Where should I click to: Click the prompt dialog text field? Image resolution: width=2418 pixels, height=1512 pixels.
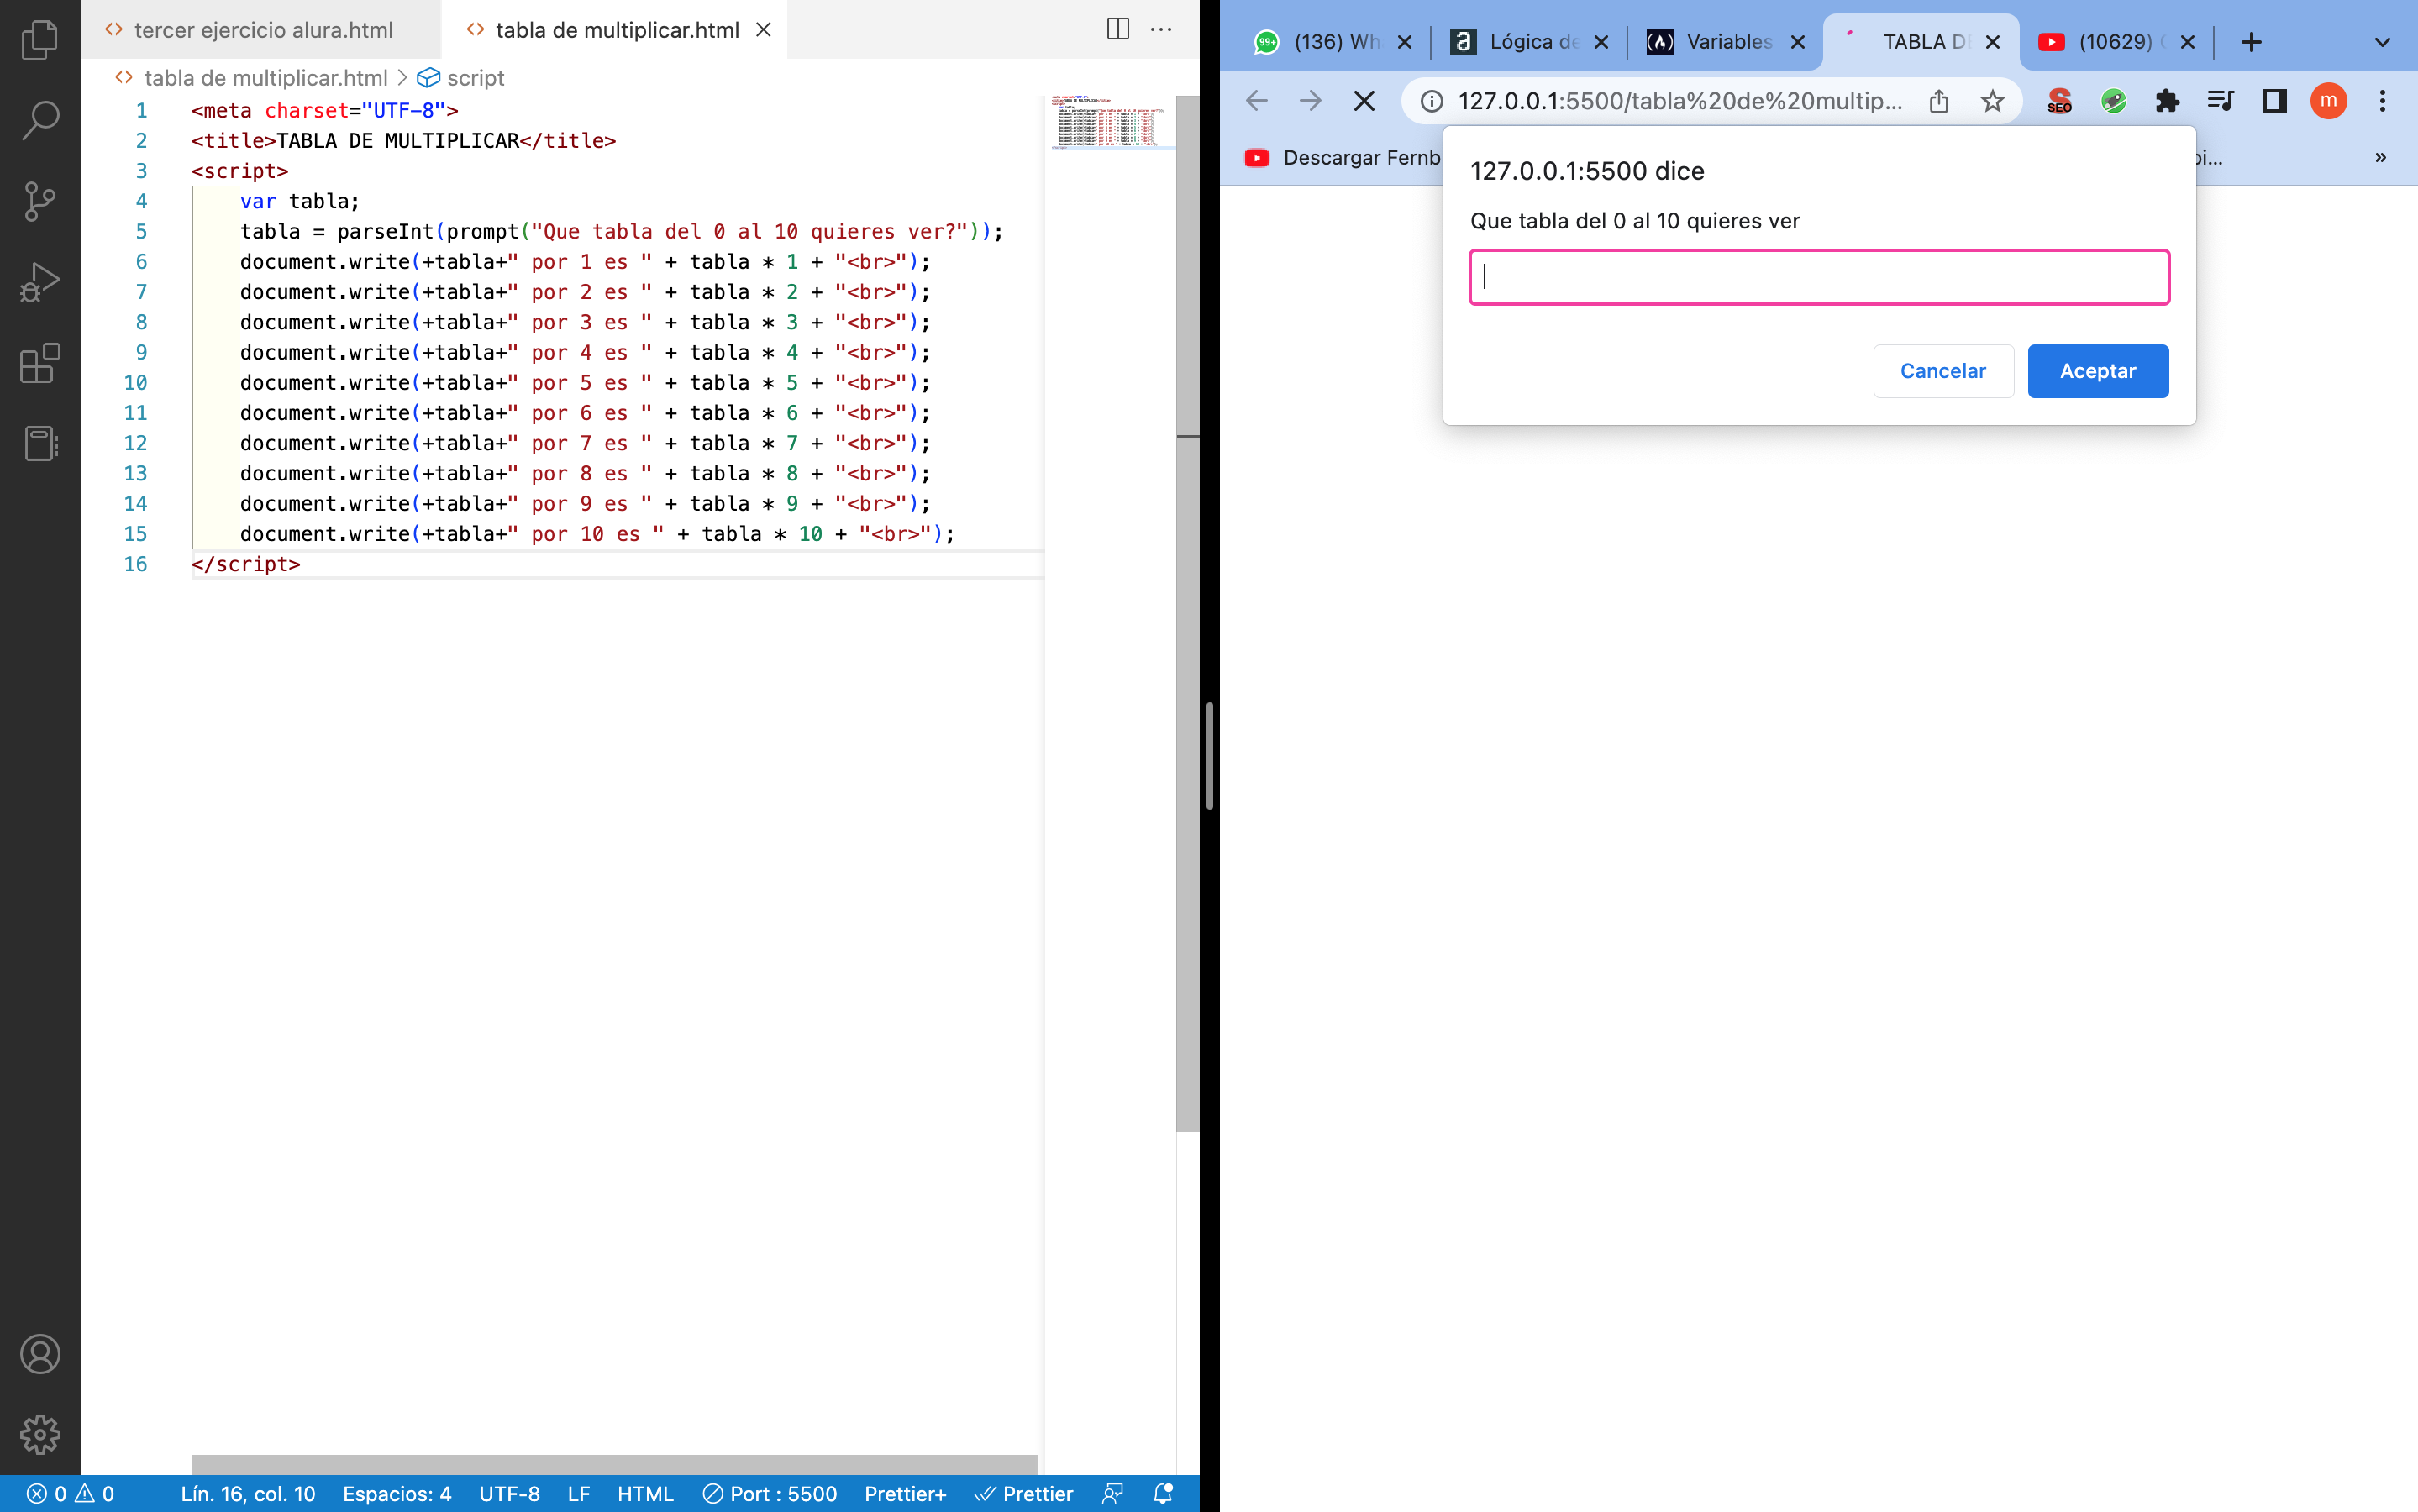click(x=1819, y=277)
